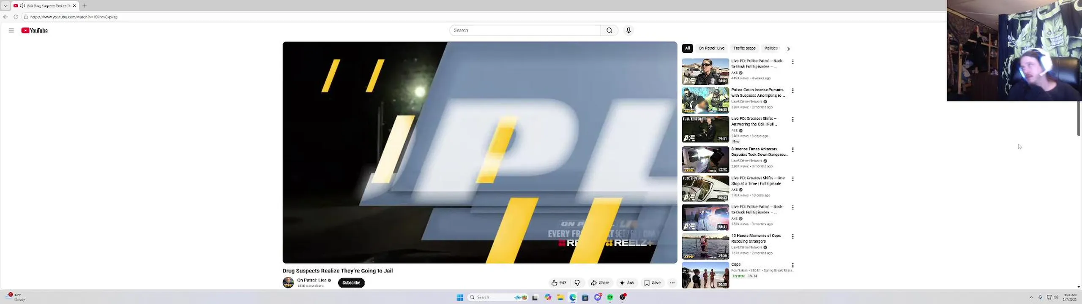Open options for Greatest Shifts One Stop at a Time video
Image resolution: width=1082 pixels, height=304 pixels.
tap(793, 179)
